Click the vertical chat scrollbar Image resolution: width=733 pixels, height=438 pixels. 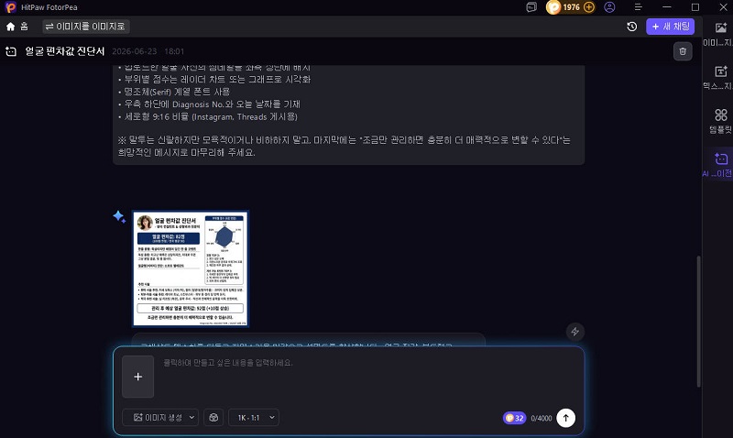698,321
